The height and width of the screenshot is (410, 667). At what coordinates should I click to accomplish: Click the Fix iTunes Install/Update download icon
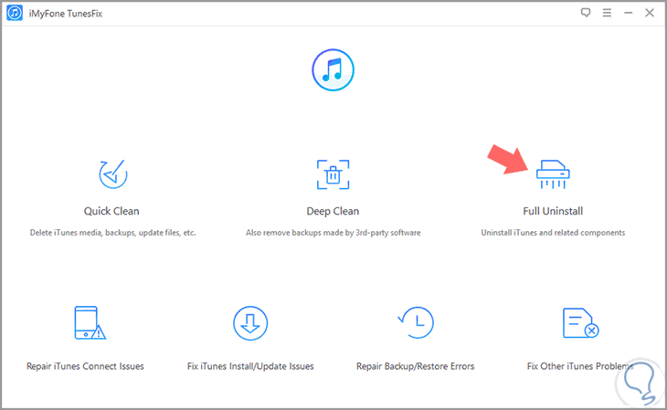pyautogui.click(x=250, y=323)
